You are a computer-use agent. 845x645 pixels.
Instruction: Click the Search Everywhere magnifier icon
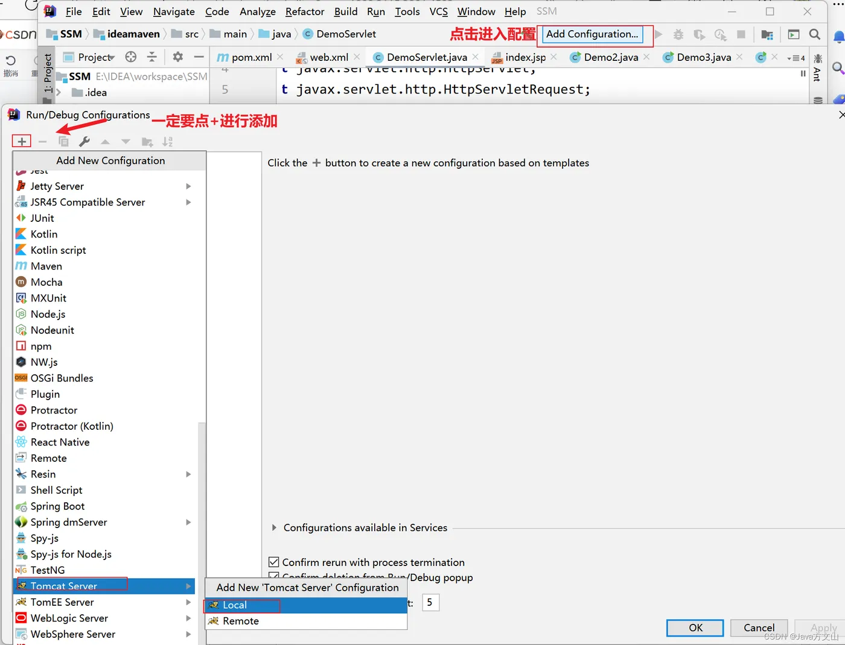pyautogui.click(x=815, y=34)
